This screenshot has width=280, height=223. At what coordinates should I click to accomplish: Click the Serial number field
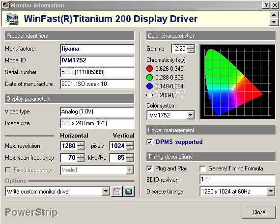pos(97,72)
